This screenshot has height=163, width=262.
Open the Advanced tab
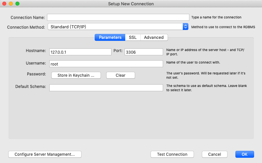pyautogui.click(x=154, y=38)
